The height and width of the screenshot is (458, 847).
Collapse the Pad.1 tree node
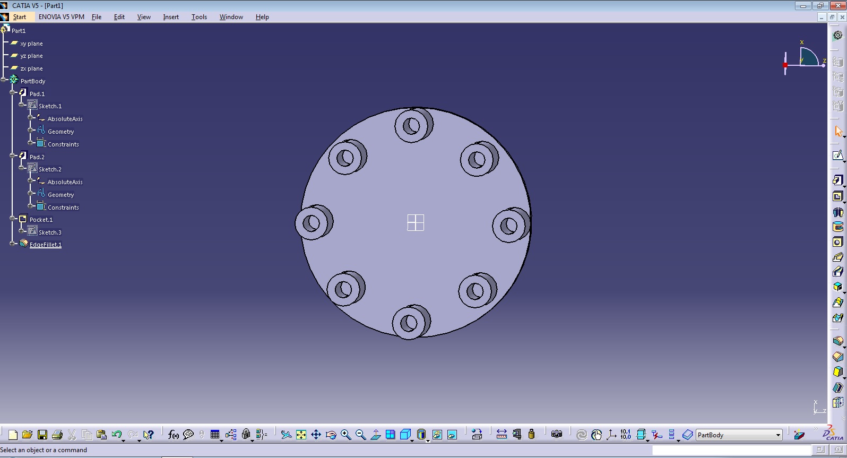tap(13, 93)
